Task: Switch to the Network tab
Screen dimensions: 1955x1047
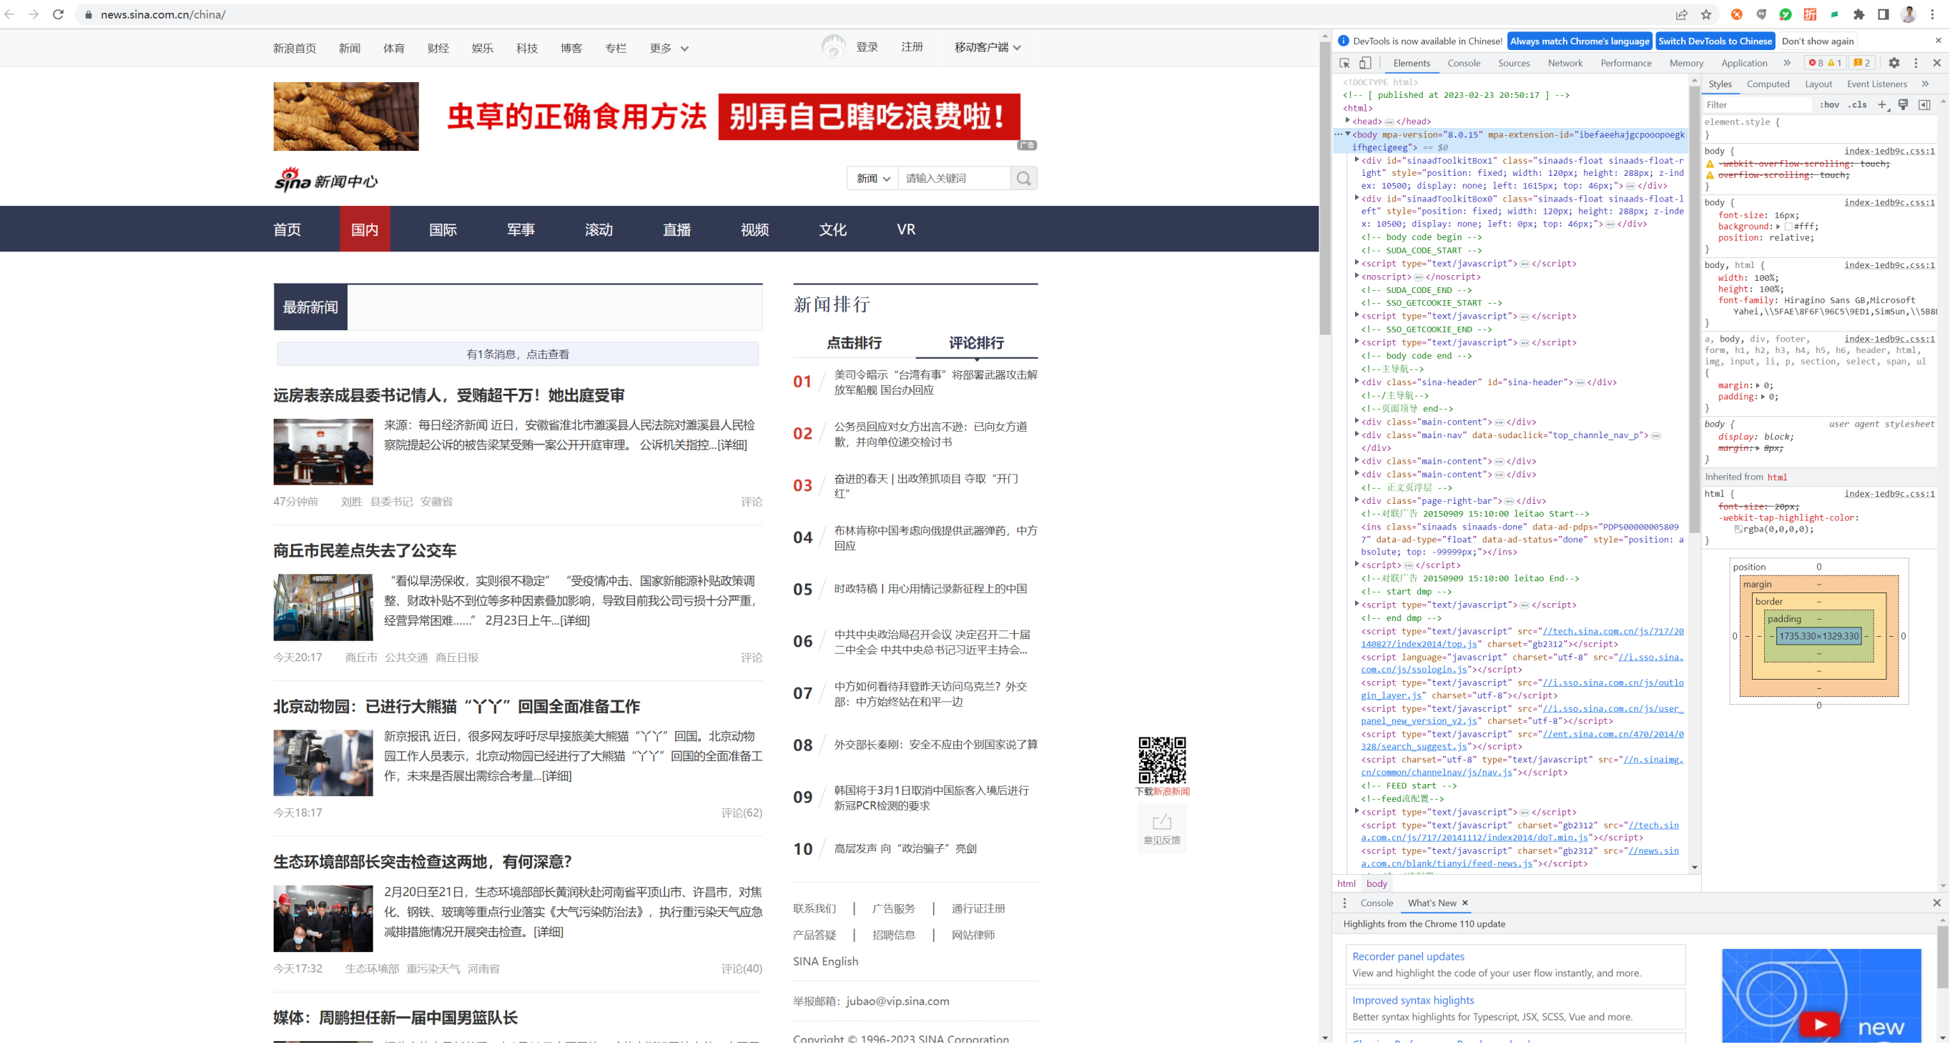Action: point(1565,63)
